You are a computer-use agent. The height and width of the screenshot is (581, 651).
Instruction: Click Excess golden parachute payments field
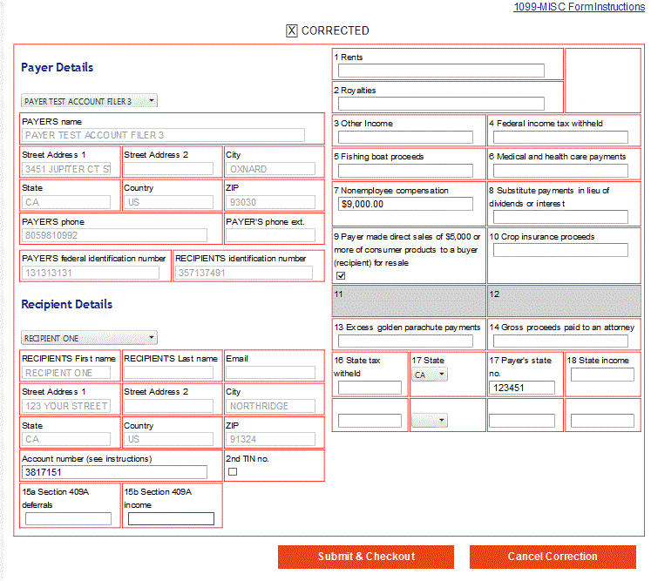click(x=405, y=341)
